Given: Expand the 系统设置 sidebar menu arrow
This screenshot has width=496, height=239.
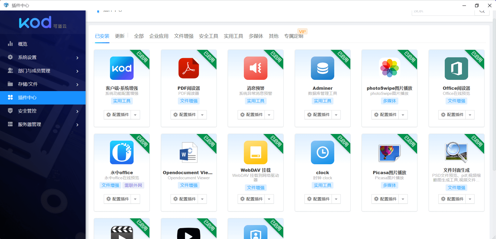Looking at the screenshot, I should (77, 58).
